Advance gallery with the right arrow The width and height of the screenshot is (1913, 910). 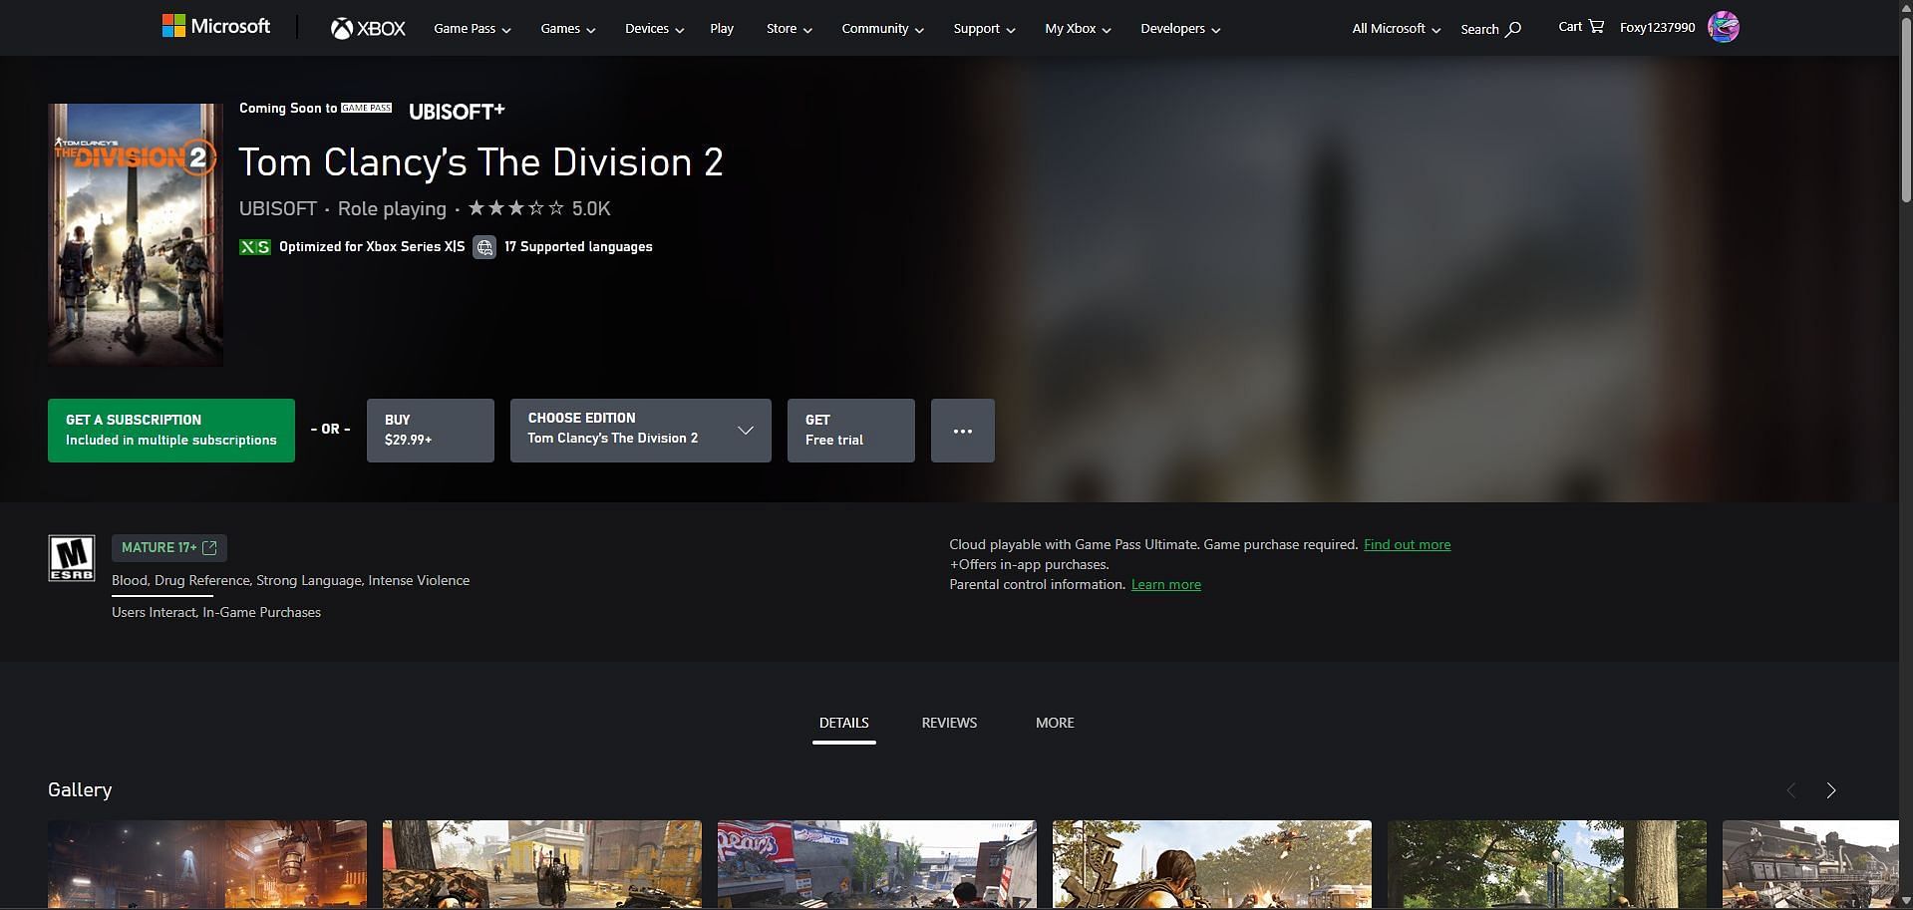point(1830,790)
